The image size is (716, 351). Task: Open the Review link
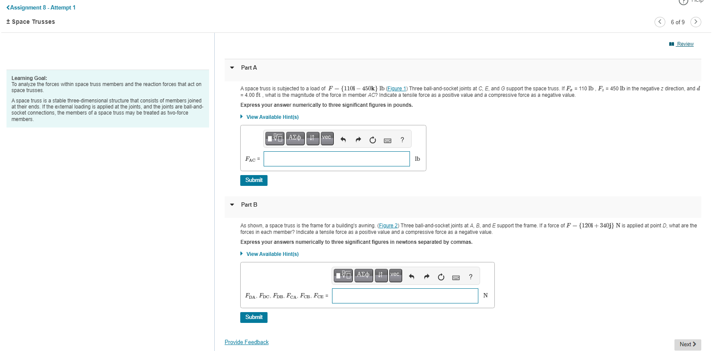coord(681,44)
